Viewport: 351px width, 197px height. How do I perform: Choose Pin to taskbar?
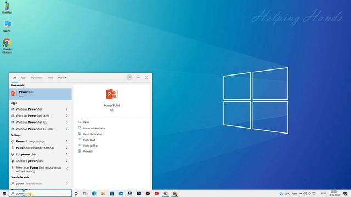(x=90, y=146)
